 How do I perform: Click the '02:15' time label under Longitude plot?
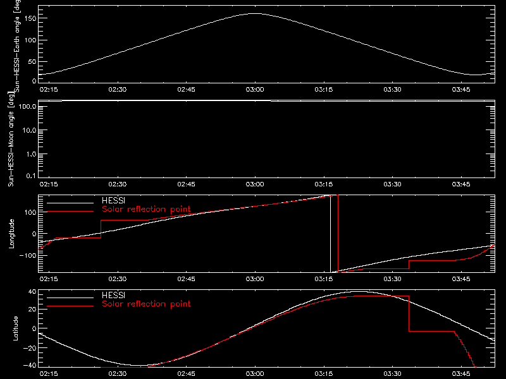coord(49,279)
